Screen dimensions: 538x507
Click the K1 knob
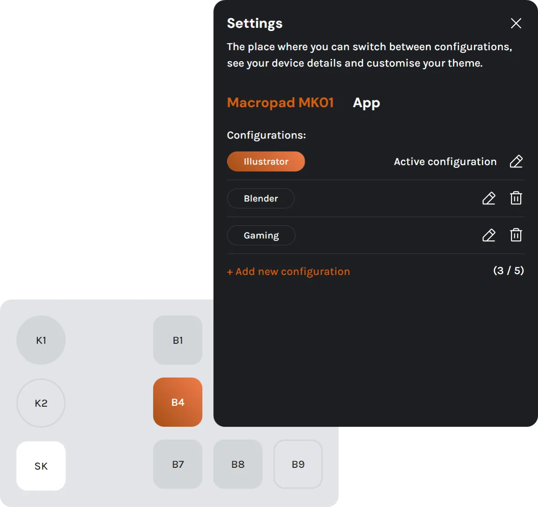(41, 340)
